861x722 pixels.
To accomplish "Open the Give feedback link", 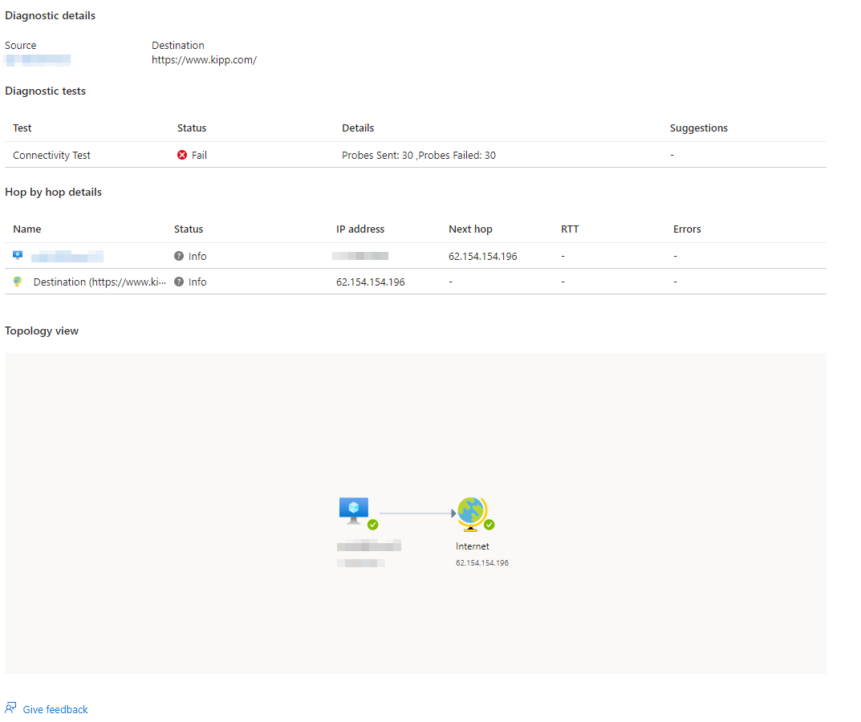I will [x=55, y=709].
